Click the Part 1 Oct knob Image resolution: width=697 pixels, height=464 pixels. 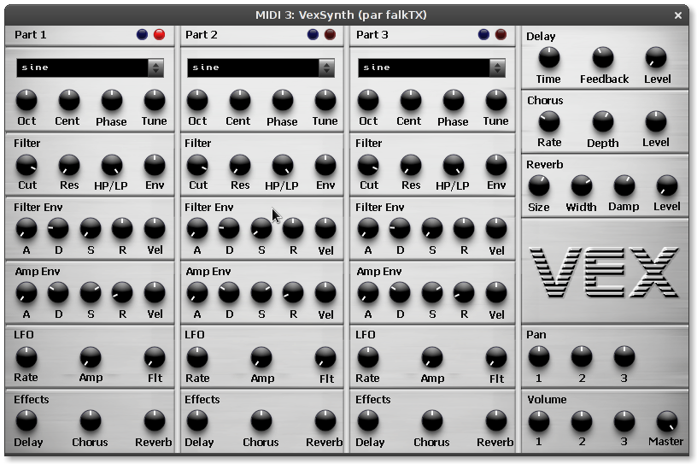[26, 100]
